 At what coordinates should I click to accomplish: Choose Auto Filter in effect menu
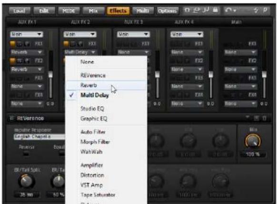(x=106, y=132)
